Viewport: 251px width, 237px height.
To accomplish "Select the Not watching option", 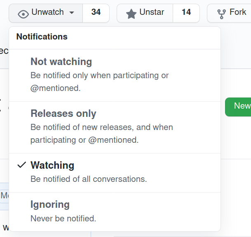I will tap(115, 75).
